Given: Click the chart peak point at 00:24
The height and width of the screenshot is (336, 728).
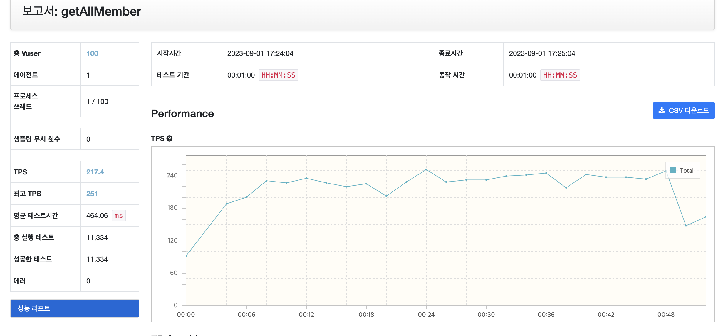Looking at the screenshot, I should [x=426, y=170].
